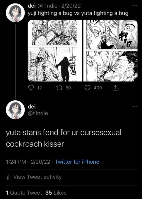The width and height of the screenshot is (142, 199).
Task: Open dei's avatar on top tweet
Action: click(x=15, y=13)
